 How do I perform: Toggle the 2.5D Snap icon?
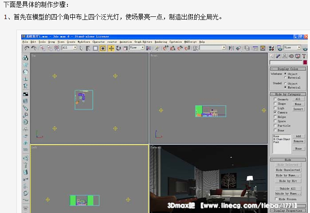point(165,48)
